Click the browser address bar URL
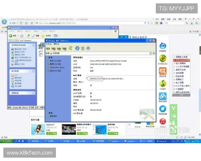Image resolution: width=201 pixels, height=161 pixels. 57,23
